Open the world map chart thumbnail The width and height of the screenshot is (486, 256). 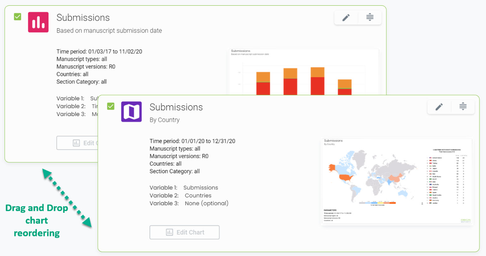pyautogui.click(x=397, y=181)
